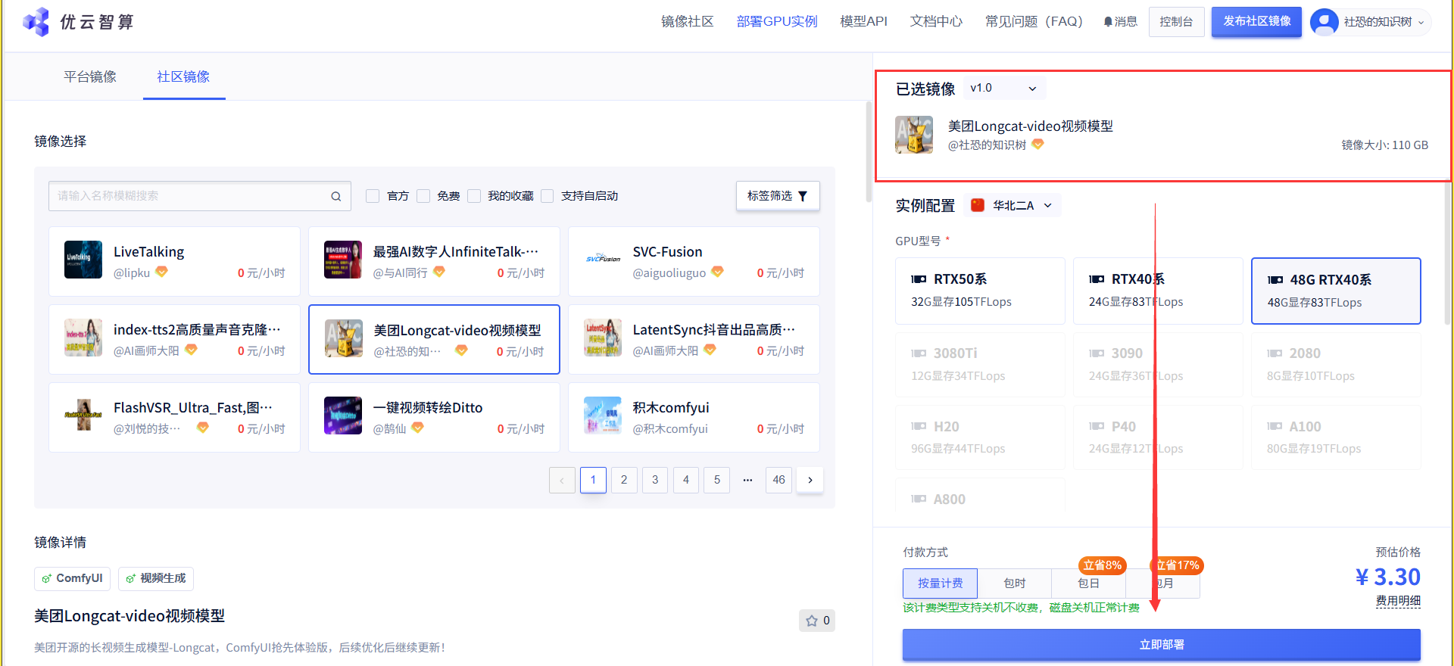Open the 费用明细 link

tap(1398, 601)
